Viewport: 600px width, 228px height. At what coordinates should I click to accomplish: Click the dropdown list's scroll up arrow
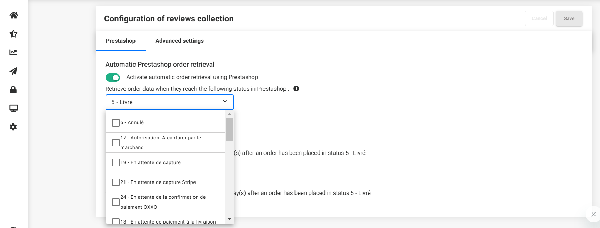point(229,114)
